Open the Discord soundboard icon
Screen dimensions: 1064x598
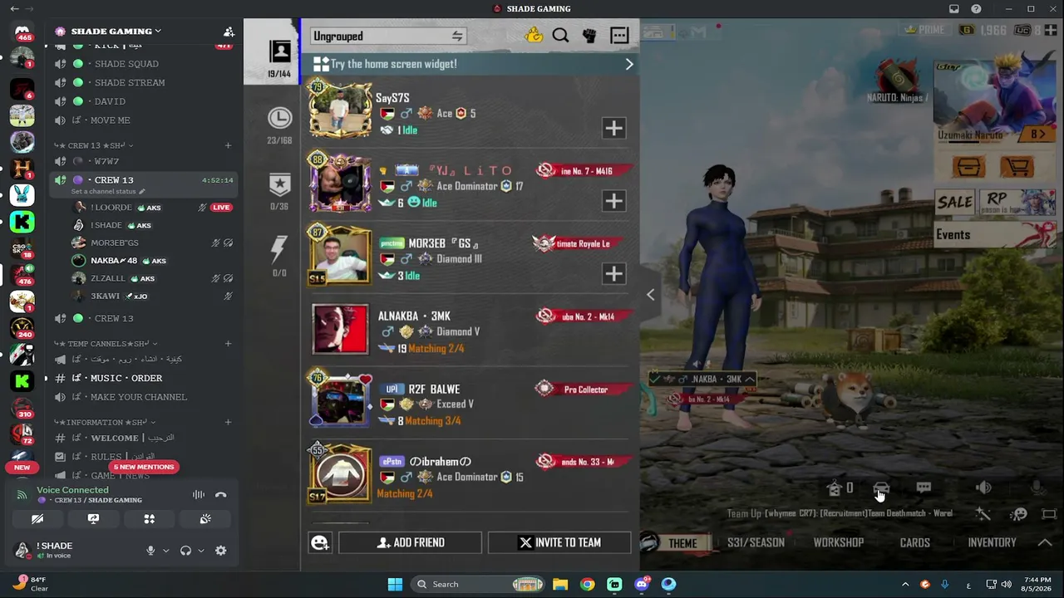click(x=205, y=519)
